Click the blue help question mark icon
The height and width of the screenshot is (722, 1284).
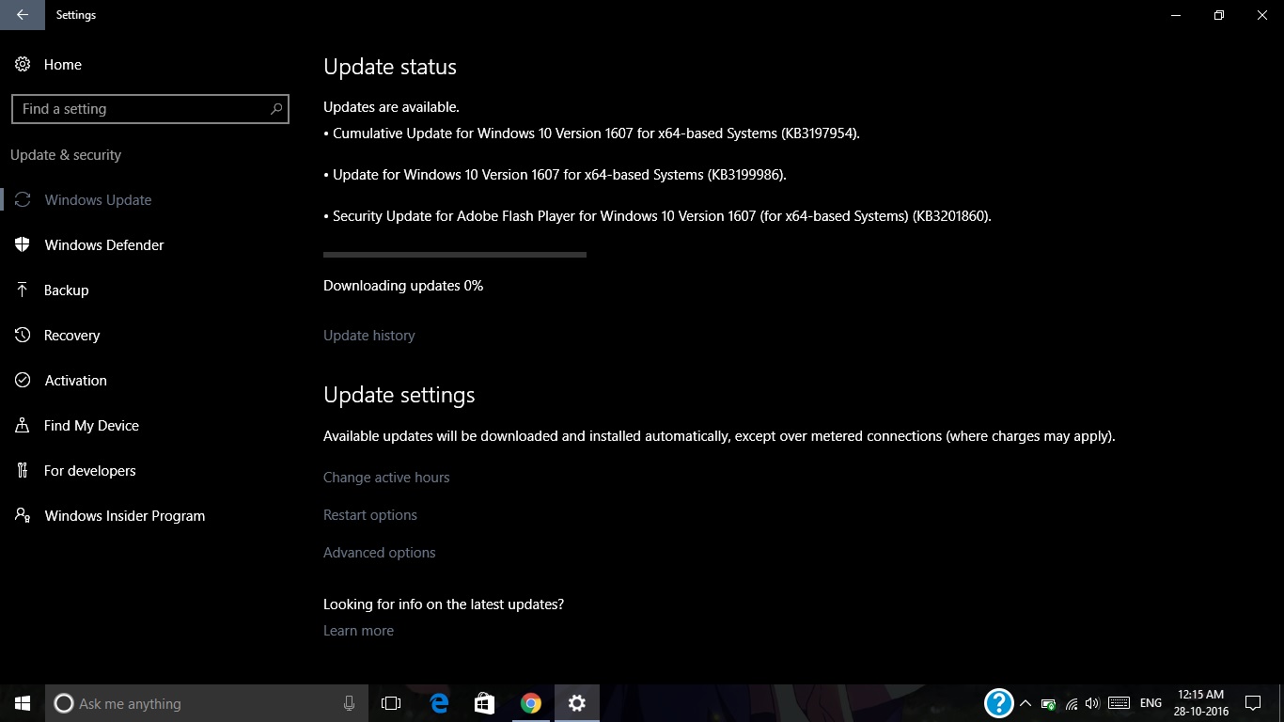tap(999, 703)
